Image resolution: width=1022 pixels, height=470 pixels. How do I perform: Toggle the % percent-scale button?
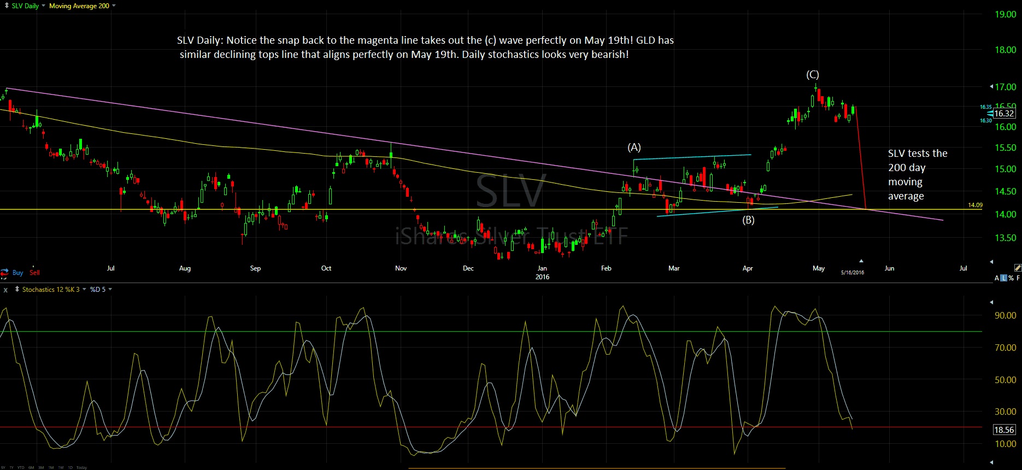click(1011, 278)
